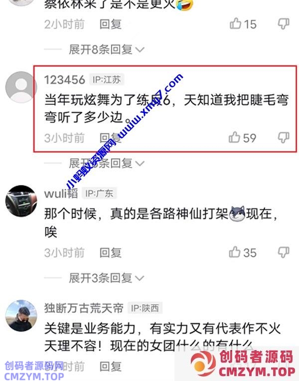Like 123456's comment with 59 likes
The height and width of the screenshot is (381, 299).
pos(234,137)
